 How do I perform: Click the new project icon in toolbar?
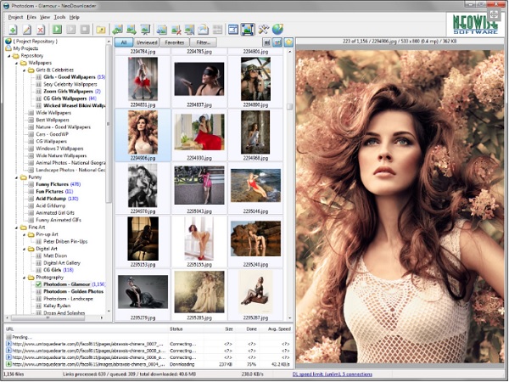click(x=12, y=30)
